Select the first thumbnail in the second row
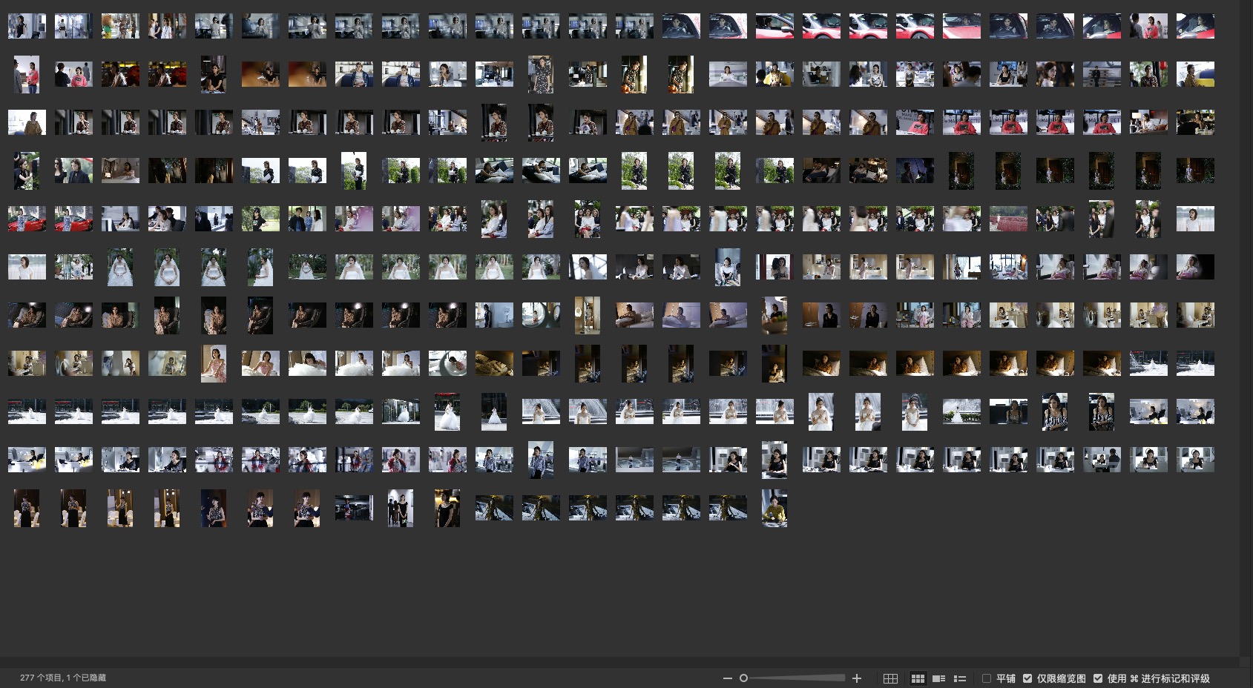1253x688 pixels. coord(27,74)
